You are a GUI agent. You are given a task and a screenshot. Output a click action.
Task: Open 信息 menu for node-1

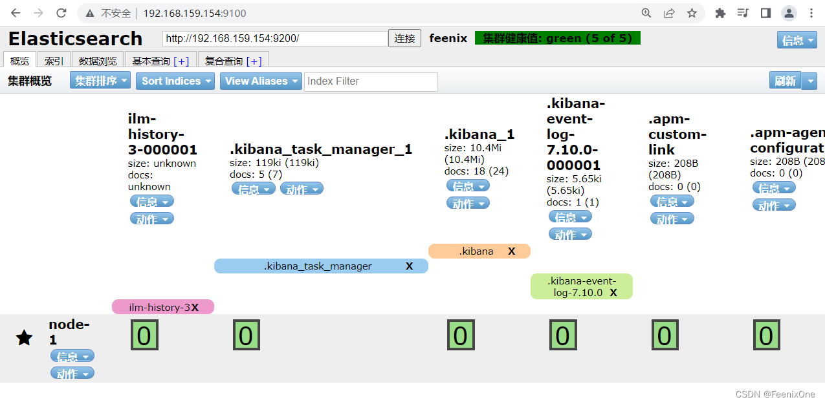pyautogui.click(x=72, y=356)
